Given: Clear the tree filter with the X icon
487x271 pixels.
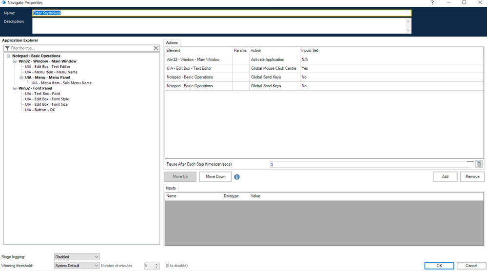Looking at the screenshot, I should click(x=156, y=48).
